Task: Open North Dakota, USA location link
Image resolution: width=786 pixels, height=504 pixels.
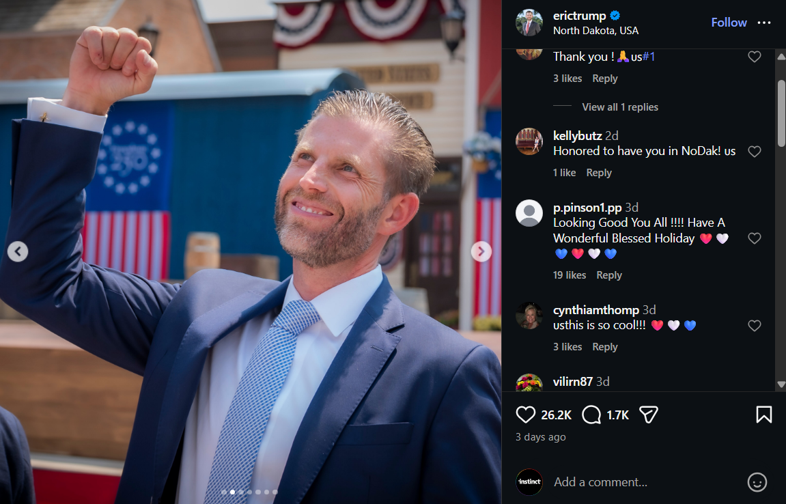Action: tap(595, 31)
